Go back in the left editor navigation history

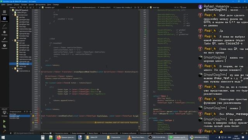pos(34,7)
